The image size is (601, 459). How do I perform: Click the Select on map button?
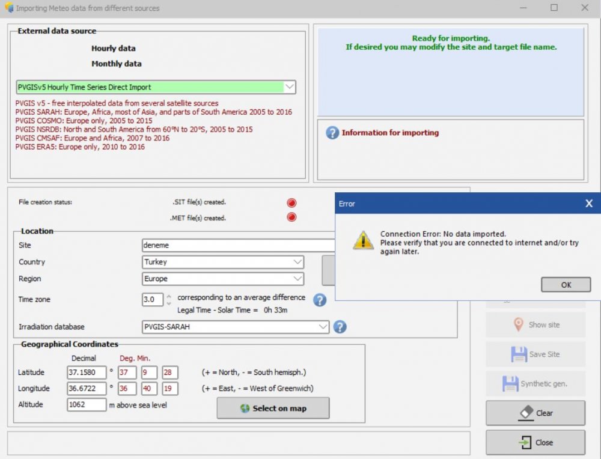273,408
